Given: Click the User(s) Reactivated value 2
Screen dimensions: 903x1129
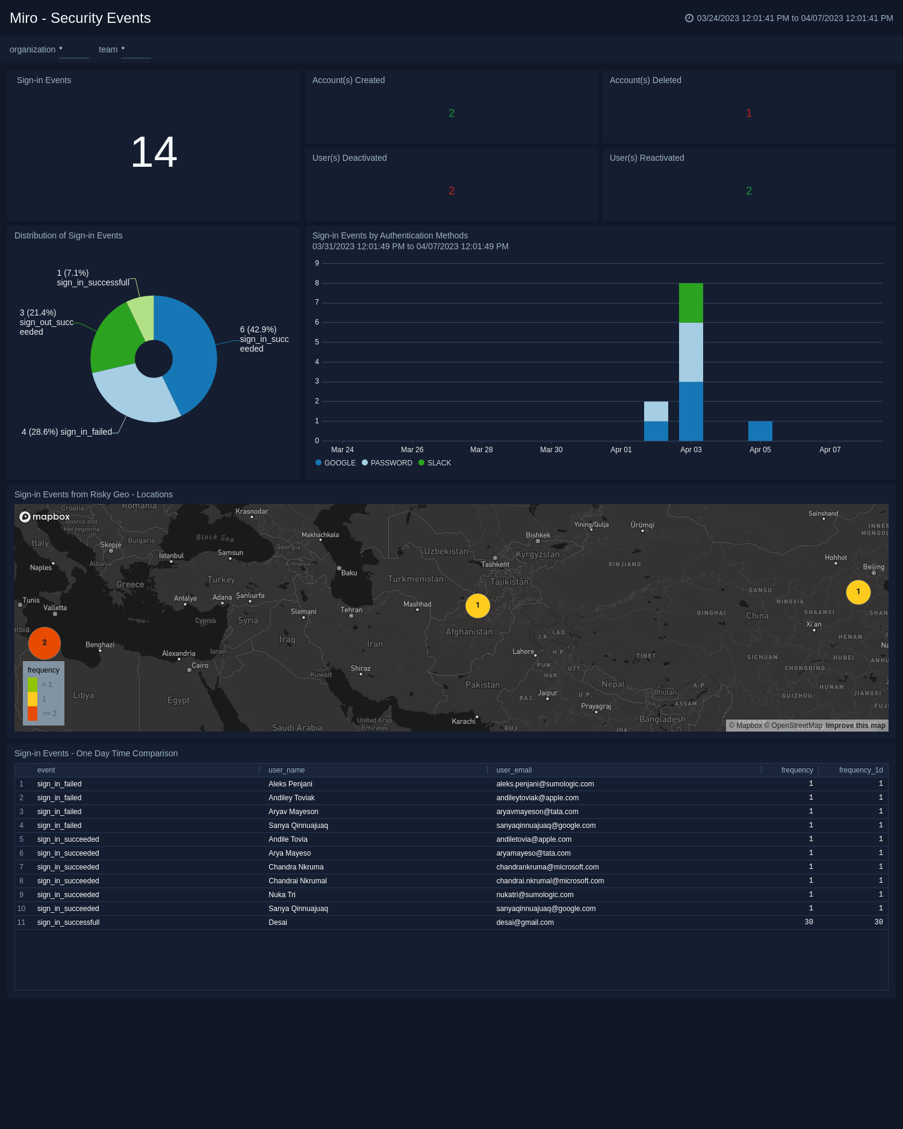Looking at the screenshot, I should (x=749, y=191).
